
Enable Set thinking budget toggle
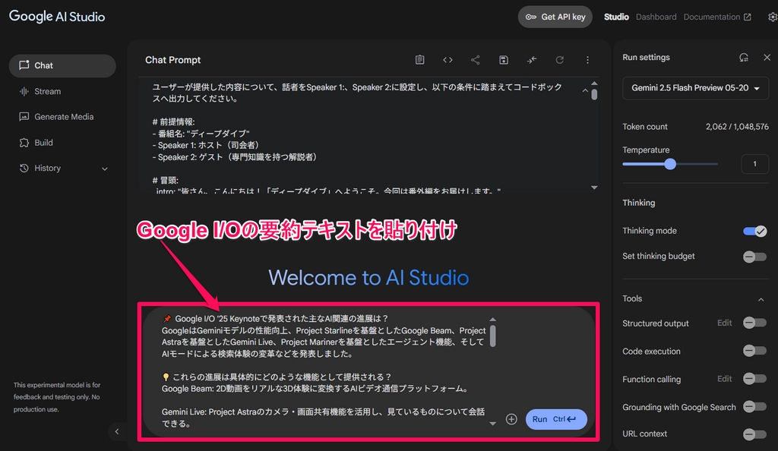[754, 257]
